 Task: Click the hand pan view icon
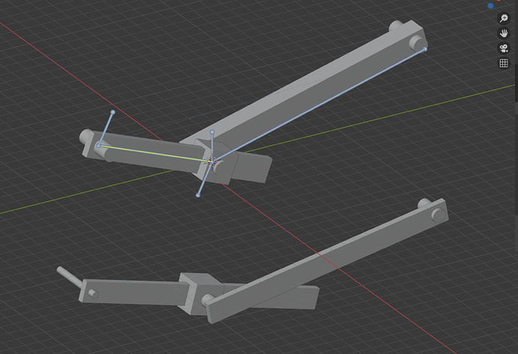(504, 33)
